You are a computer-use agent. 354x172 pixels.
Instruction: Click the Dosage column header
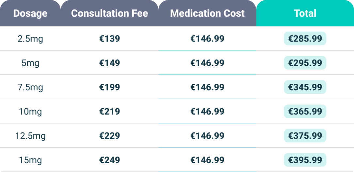pos(30,13)
